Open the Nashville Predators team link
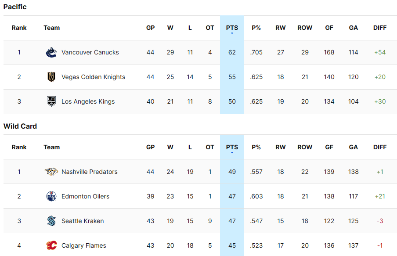The width and height of the screenshot is (397, 256). (90, 172)
